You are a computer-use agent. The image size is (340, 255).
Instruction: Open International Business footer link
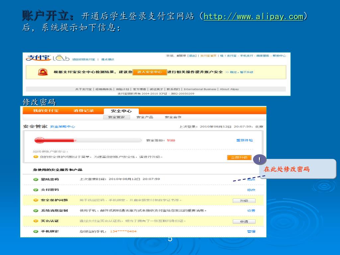tap(200, 89)
